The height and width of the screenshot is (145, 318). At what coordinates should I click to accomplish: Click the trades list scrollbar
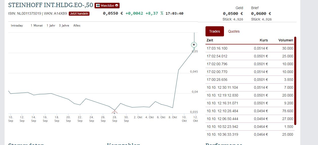coord(295,81)
